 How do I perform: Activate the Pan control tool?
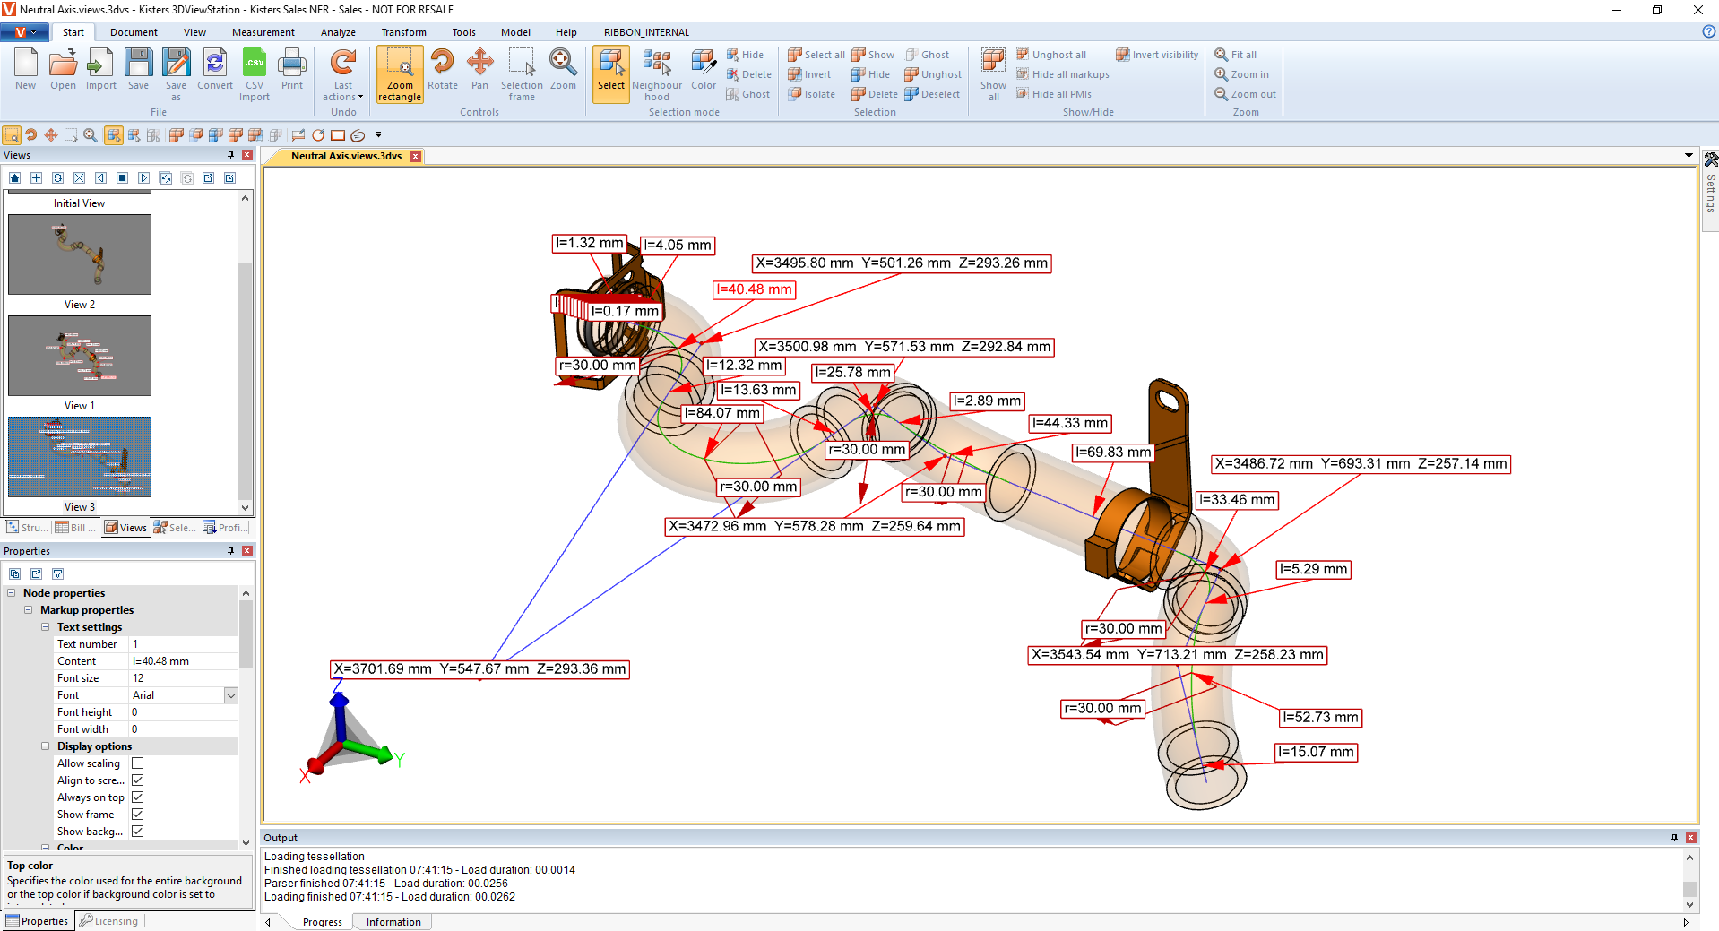pyautogui.click(x=479, y=70)
